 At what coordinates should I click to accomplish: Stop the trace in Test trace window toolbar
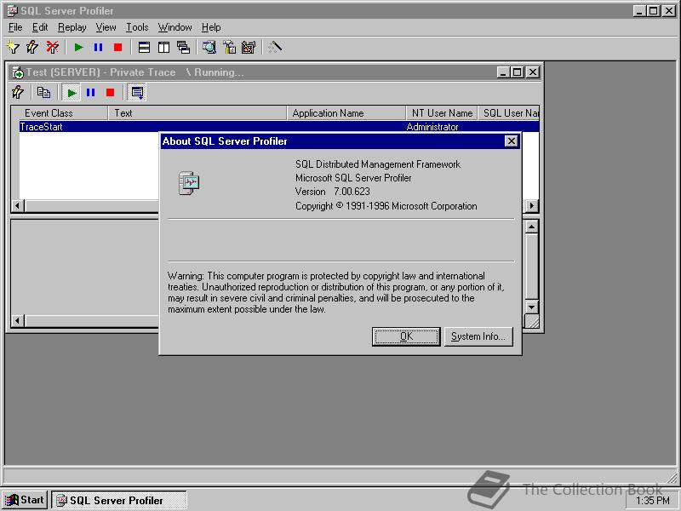pyautogui.click(x=111, y=93)
